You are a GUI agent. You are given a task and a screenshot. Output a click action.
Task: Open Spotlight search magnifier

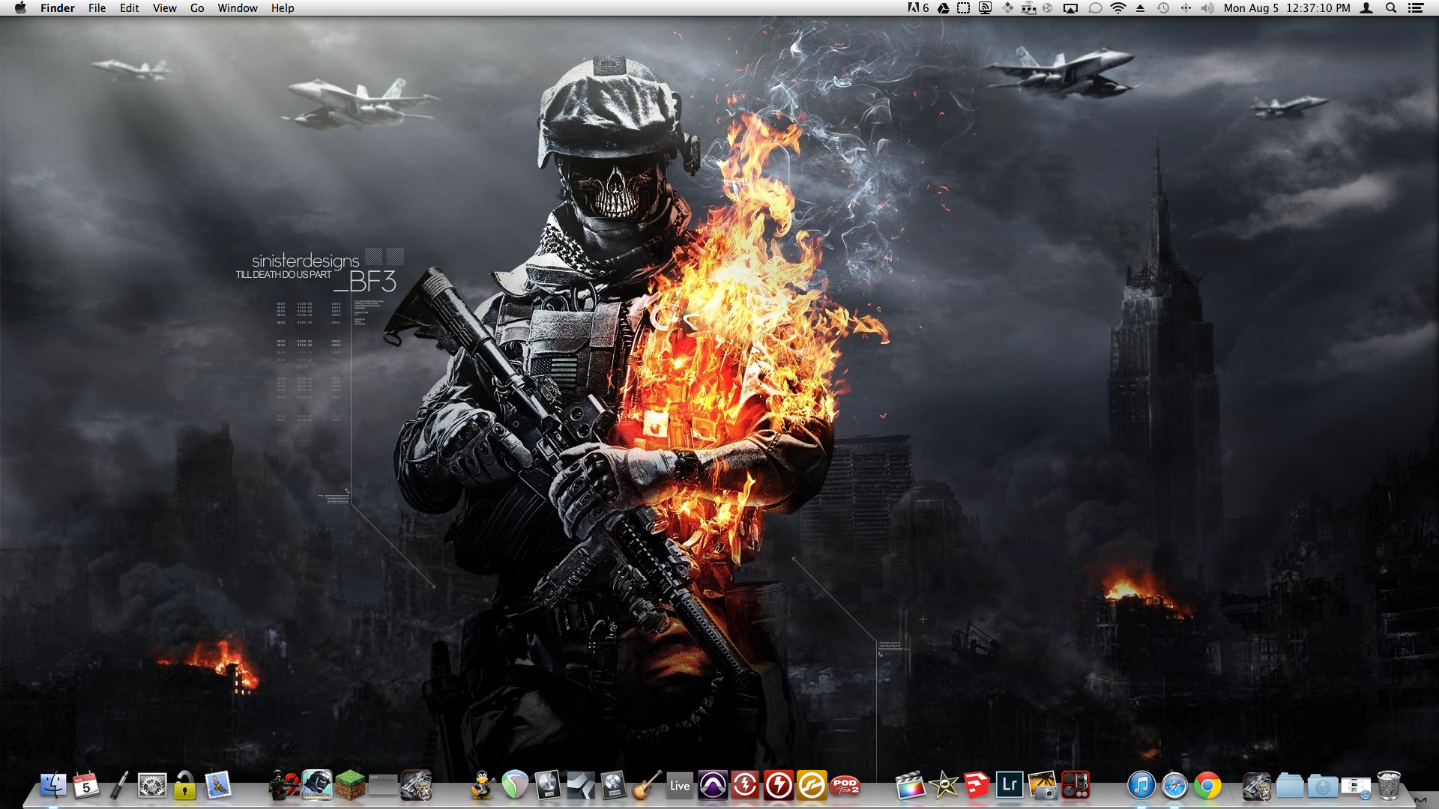1391,8
